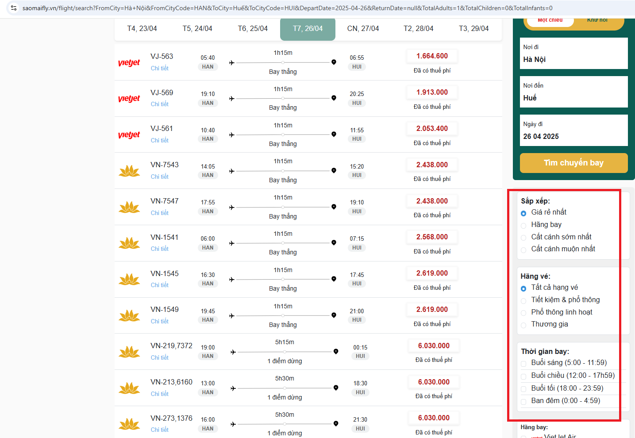Click destination pin icon for flight VN-1549

click(x=334, y=315)
